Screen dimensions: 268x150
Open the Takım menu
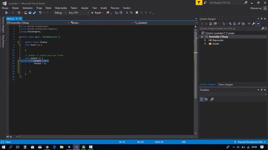click(74, 8)
